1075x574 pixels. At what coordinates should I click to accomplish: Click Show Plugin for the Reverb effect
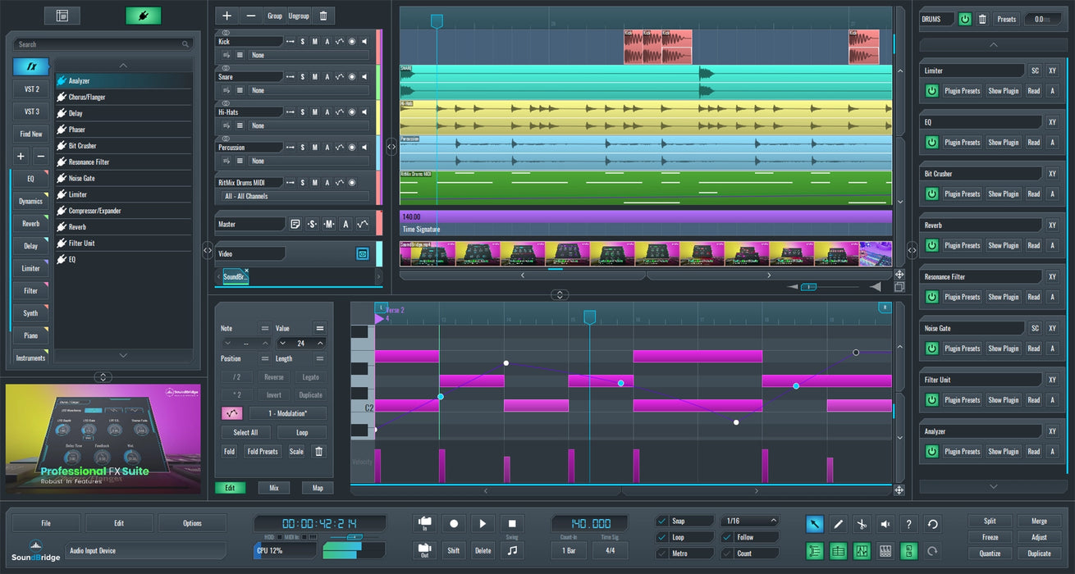[1003, 245]
